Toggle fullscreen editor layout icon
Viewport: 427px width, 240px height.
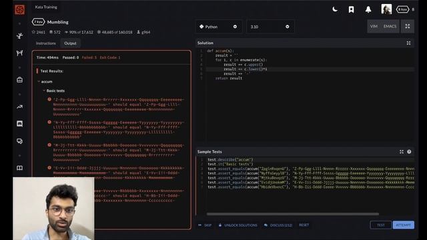(408, 27)
